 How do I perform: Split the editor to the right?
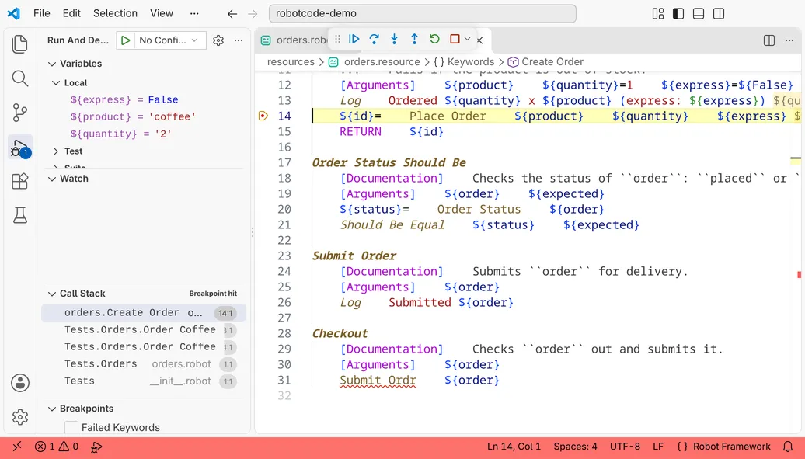(769, 40)
